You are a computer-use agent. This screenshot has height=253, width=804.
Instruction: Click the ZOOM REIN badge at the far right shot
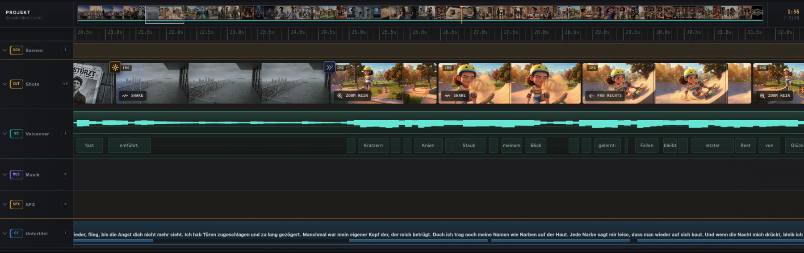coord(775,96)
